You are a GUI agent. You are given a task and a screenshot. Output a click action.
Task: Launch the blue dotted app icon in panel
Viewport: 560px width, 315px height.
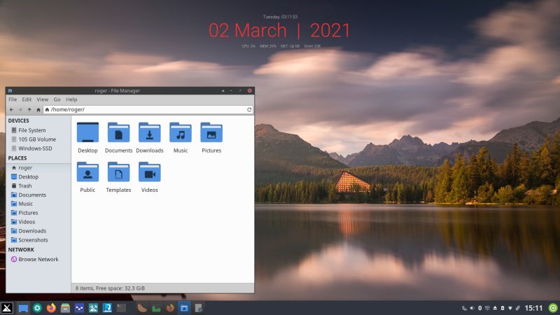(x=79, y=308)
